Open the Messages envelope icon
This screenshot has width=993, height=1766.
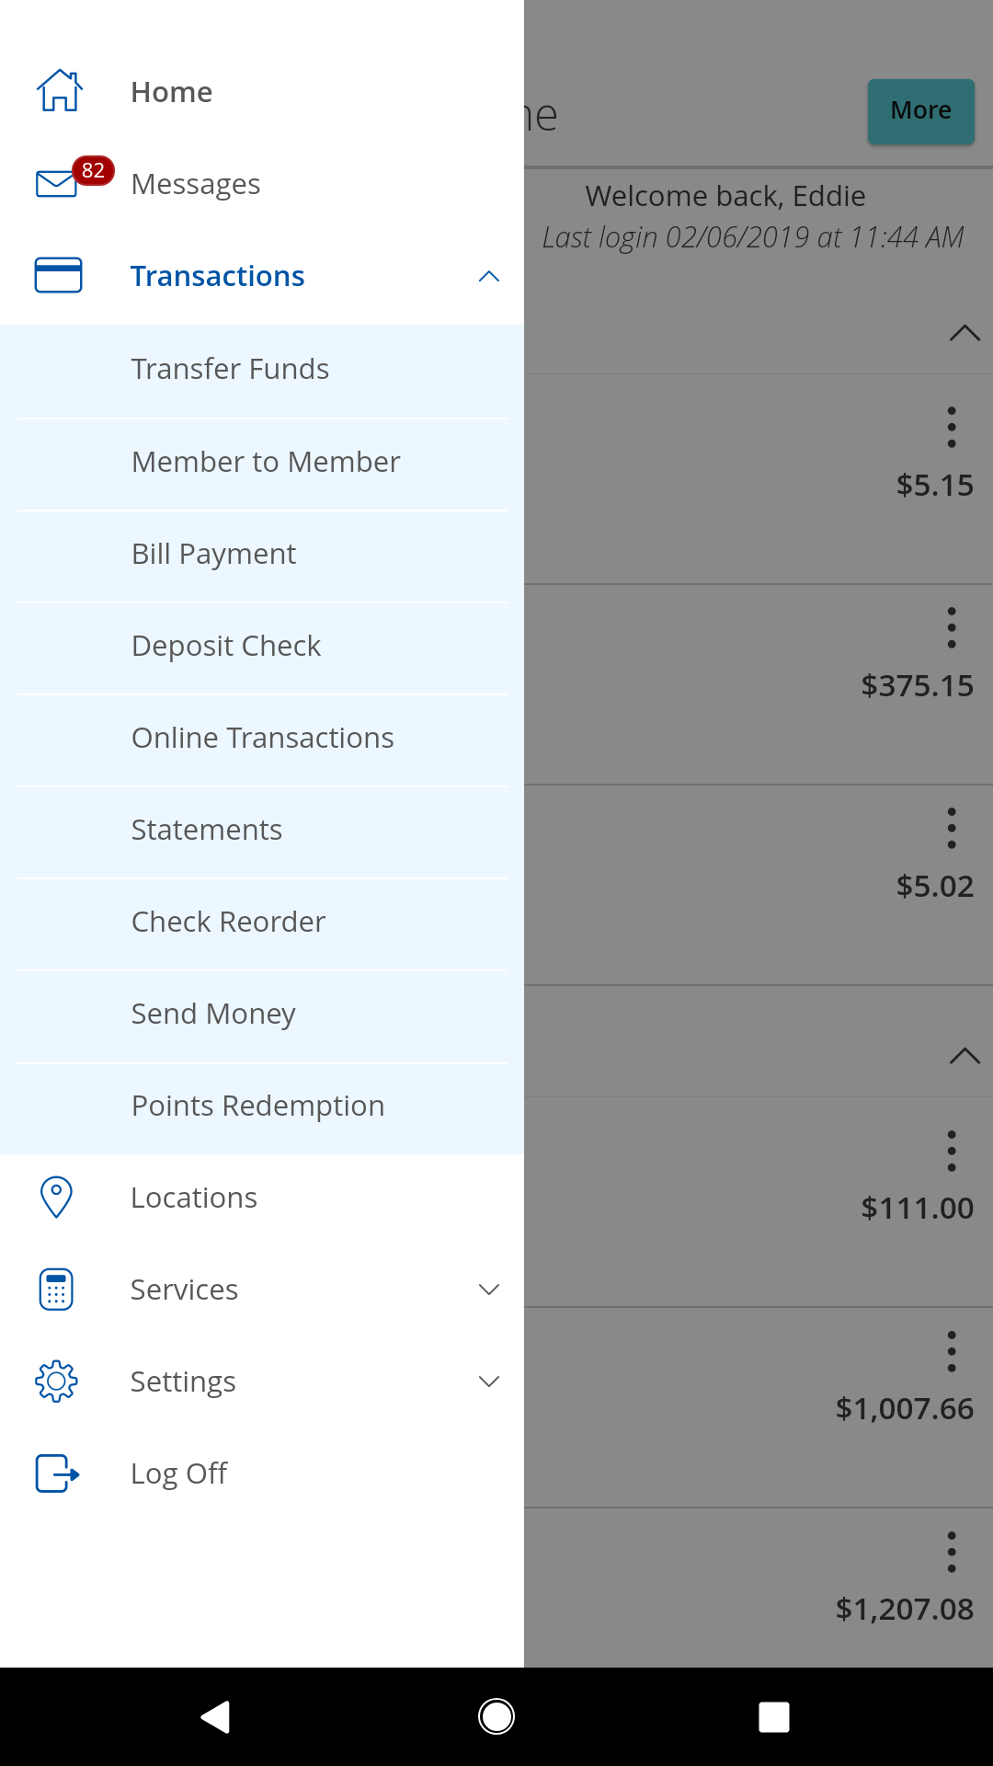(x=57, y=183)
